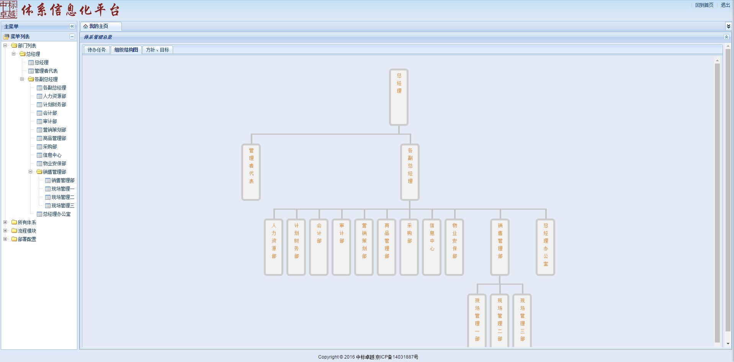
Task: Expand the 部署配置 tree node
Action: pos(5,239)
